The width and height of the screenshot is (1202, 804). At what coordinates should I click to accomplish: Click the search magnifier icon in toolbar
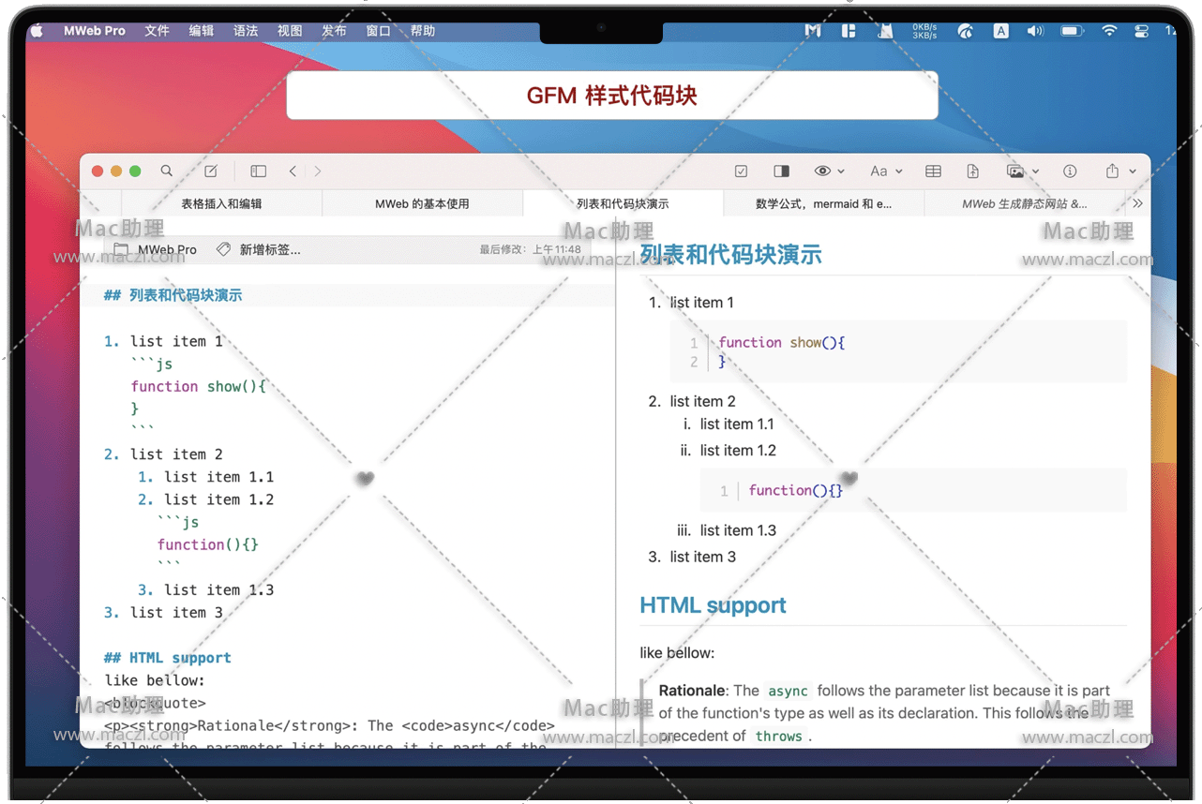pos(166,171)
